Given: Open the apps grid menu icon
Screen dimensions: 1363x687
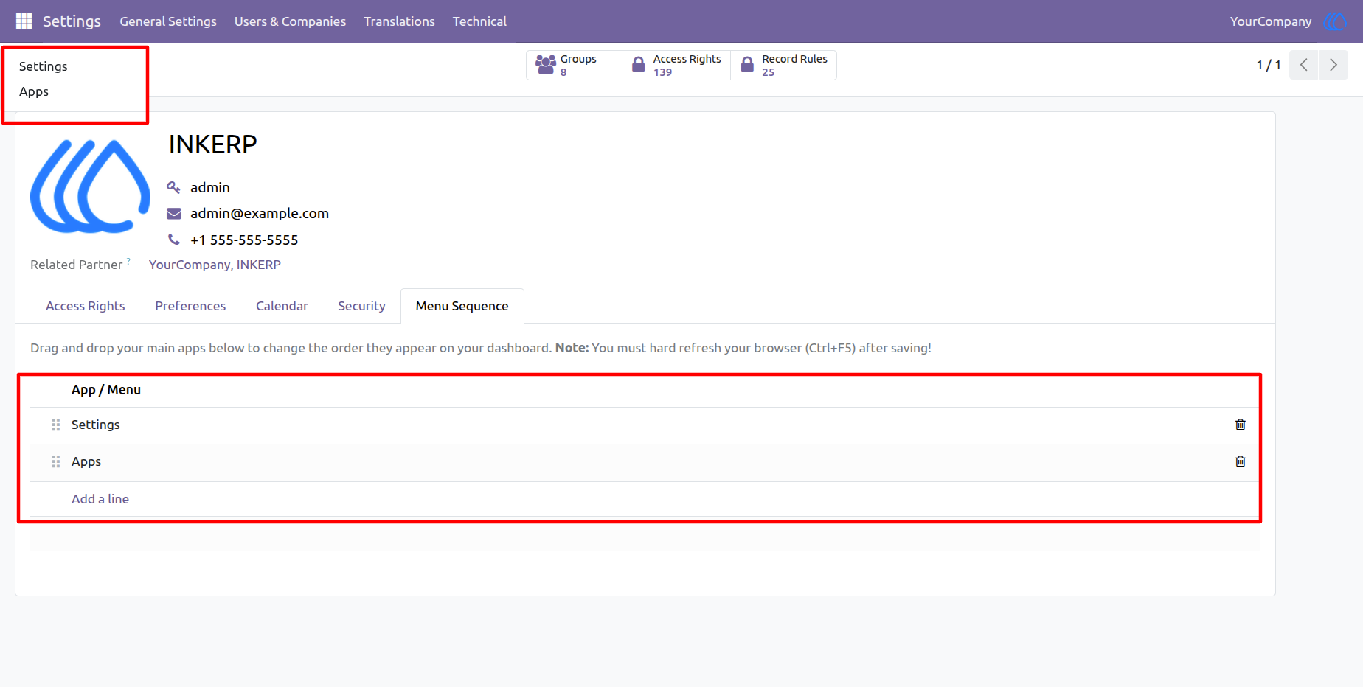Looking at the screenshot, I should tap(24, 21).
